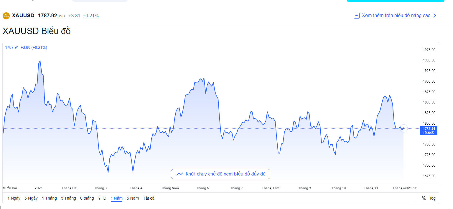
Task: Click the XAUUSD Biểu đồ heading
Action: pyautogui.click(x=37, y=31)
